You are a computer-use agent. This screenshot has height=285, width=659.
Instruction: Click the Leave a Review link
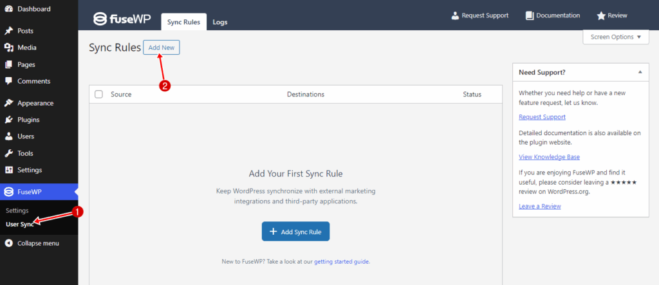pyautogui.click(x=540, y=206)
